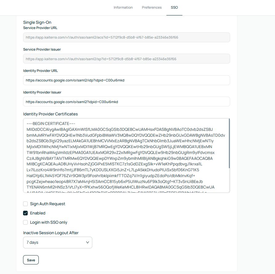Switch to the Information tab
The height and width of the screenshot is (274, 275).
(x=123, y=7)
